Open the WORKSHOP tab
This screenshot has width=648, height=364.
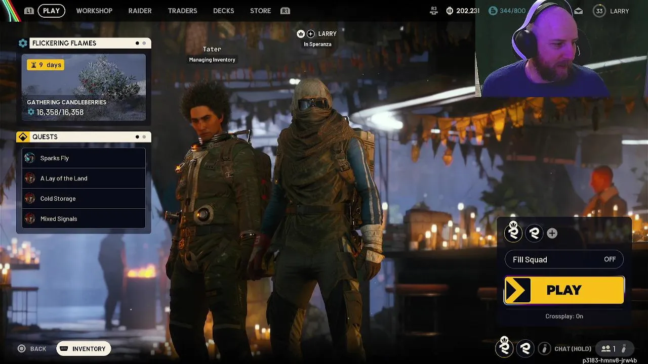tap(94, 11)
